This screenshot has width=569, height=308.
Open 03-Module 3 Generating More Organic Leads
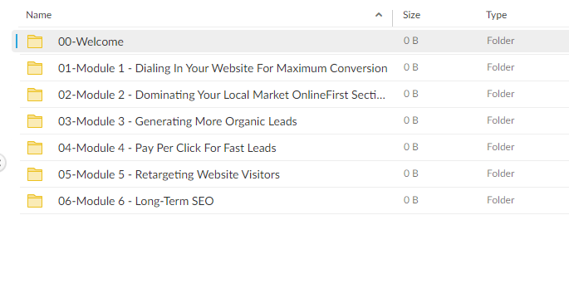(178, 121)
